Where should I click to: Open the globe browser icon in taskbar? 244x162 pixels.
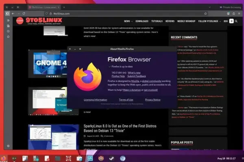[123, 158]
